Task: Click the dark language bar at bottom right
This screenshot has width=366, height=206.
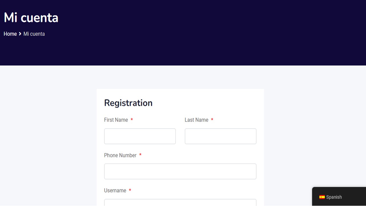Action: click(339, 197)
